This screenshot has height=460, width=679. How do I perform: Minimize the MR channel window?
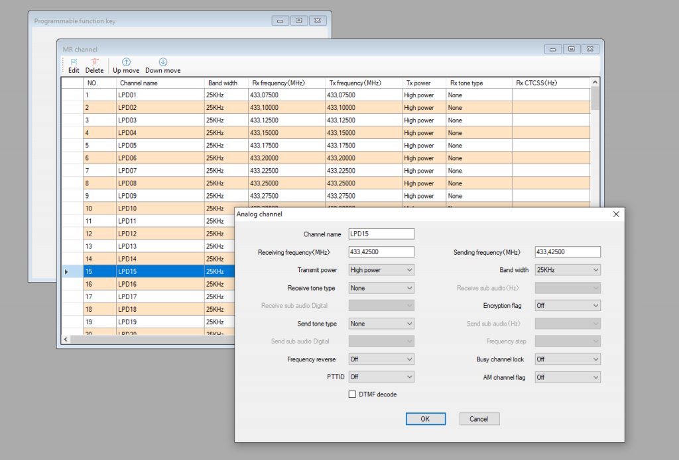[x=553, y=49]
